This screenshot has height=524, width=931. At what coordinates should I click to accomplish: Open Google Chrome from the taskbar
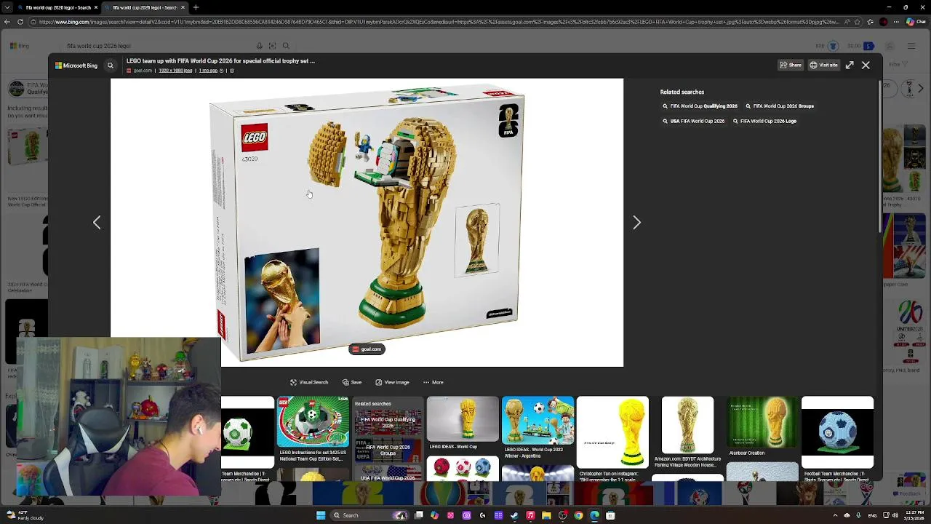[x=578, y=515]
